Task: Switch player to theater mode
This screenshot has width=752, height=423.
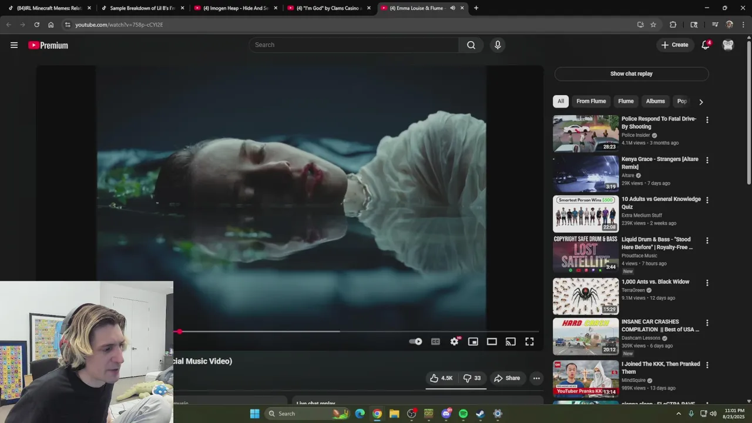Action: click(492, 341)
